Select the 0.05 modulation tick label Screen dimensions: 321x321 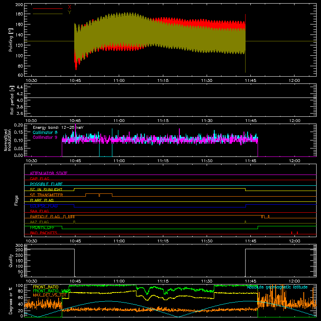[18, 148]
